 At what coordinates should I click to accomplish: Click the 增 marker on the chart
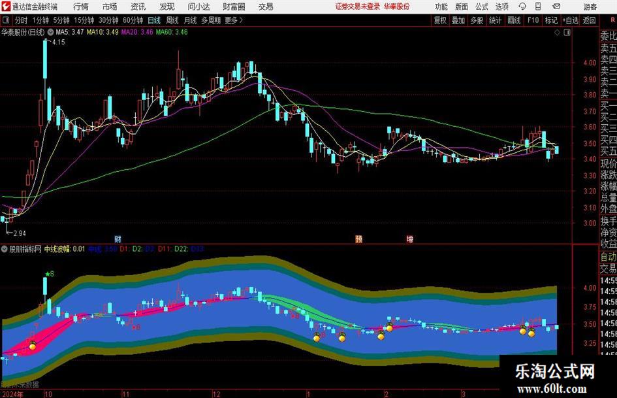pos(409,239)
